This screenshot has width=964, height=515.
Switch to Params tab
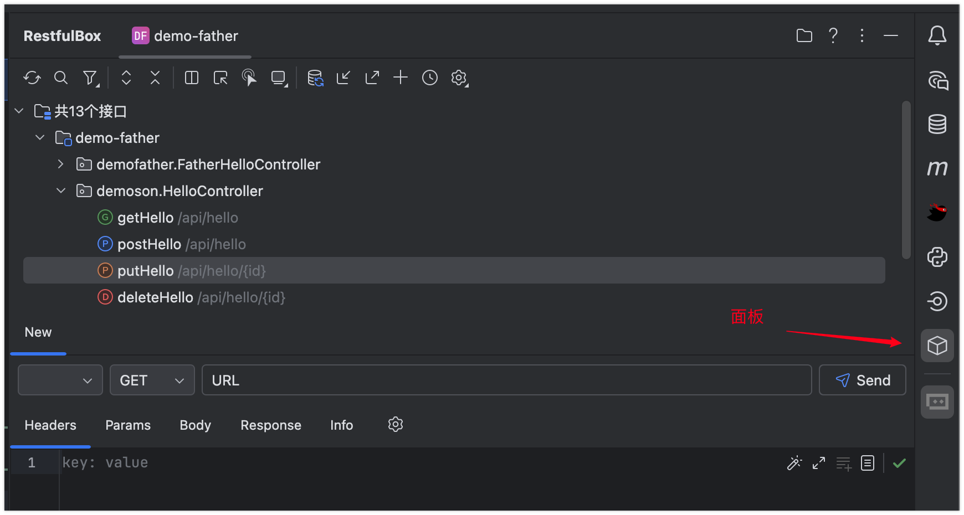[x=128, y=425]
